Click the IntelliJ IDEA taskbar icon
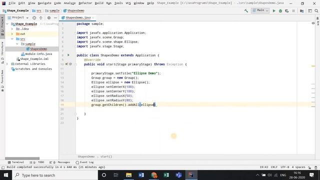The height and width of the screenshot is (180, 320). [x=191, y=175]
